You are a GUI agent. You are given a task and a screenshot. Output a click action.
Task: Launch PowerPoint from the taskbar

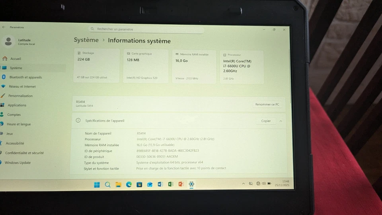coord(181,184)
